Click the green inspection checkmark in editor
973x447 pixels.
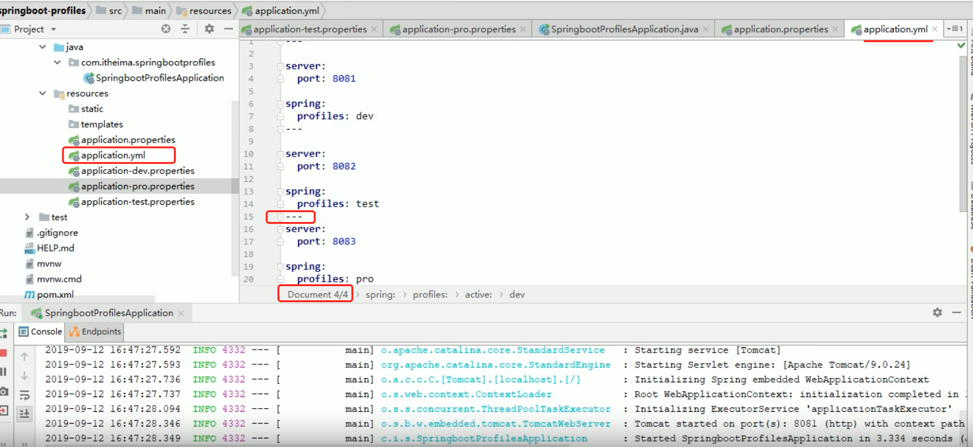pos(961,46)
